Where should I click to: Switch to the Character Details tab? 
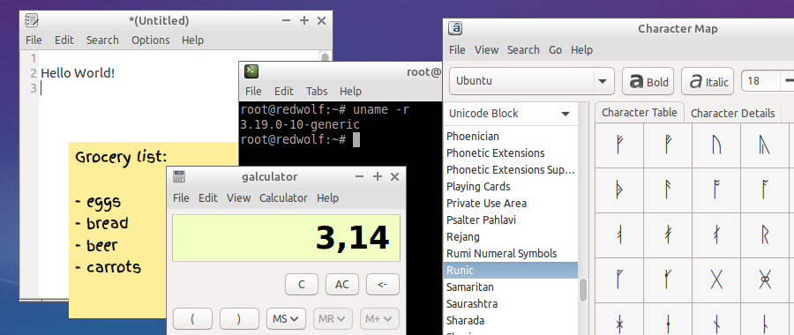732,114
